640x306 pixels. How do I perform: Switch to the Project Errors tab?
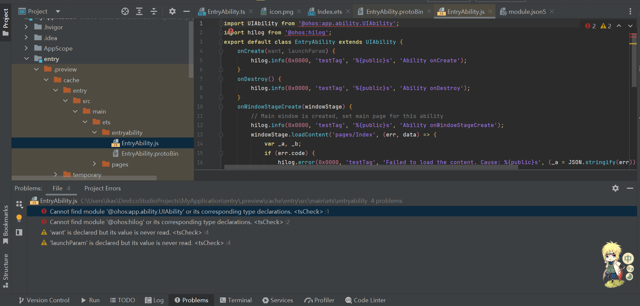click(x=102, y=188)
